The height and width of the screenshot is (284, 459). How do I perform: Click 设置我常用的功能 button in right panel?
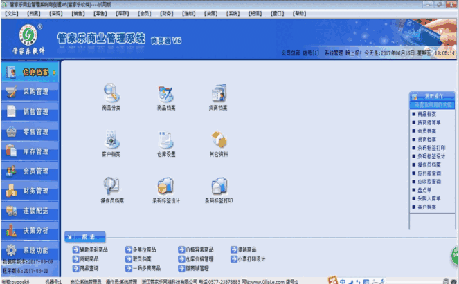[x=432, y=105]
